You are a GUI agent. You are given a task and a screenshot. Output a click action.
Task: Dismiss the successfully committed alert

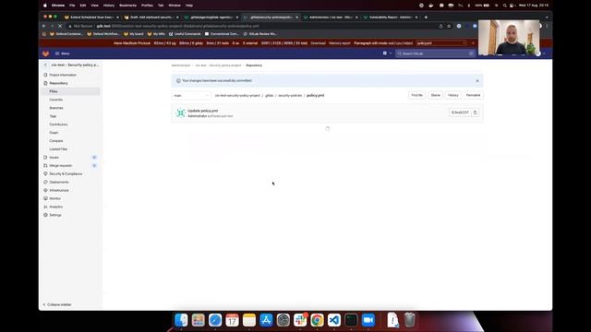point(477,81)
